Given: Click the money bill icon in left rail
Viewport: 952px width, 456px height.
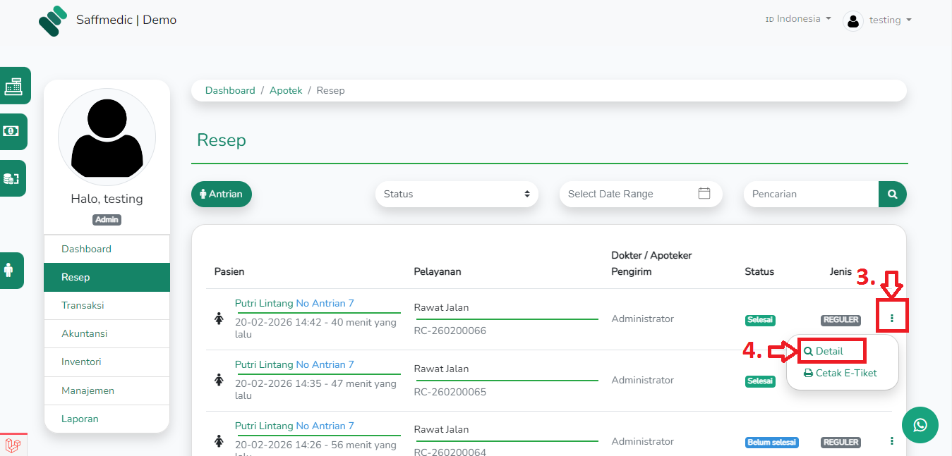Looking at the screenshot, I should 12,131.
